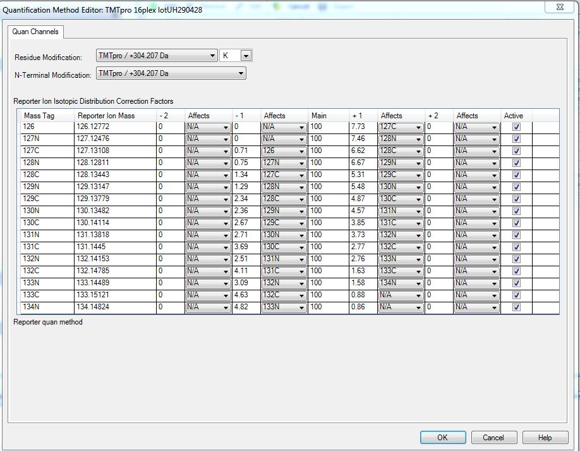Click the -1 value 2.67
The width and height of the screenshot is (580, 451).
(246, 223)
